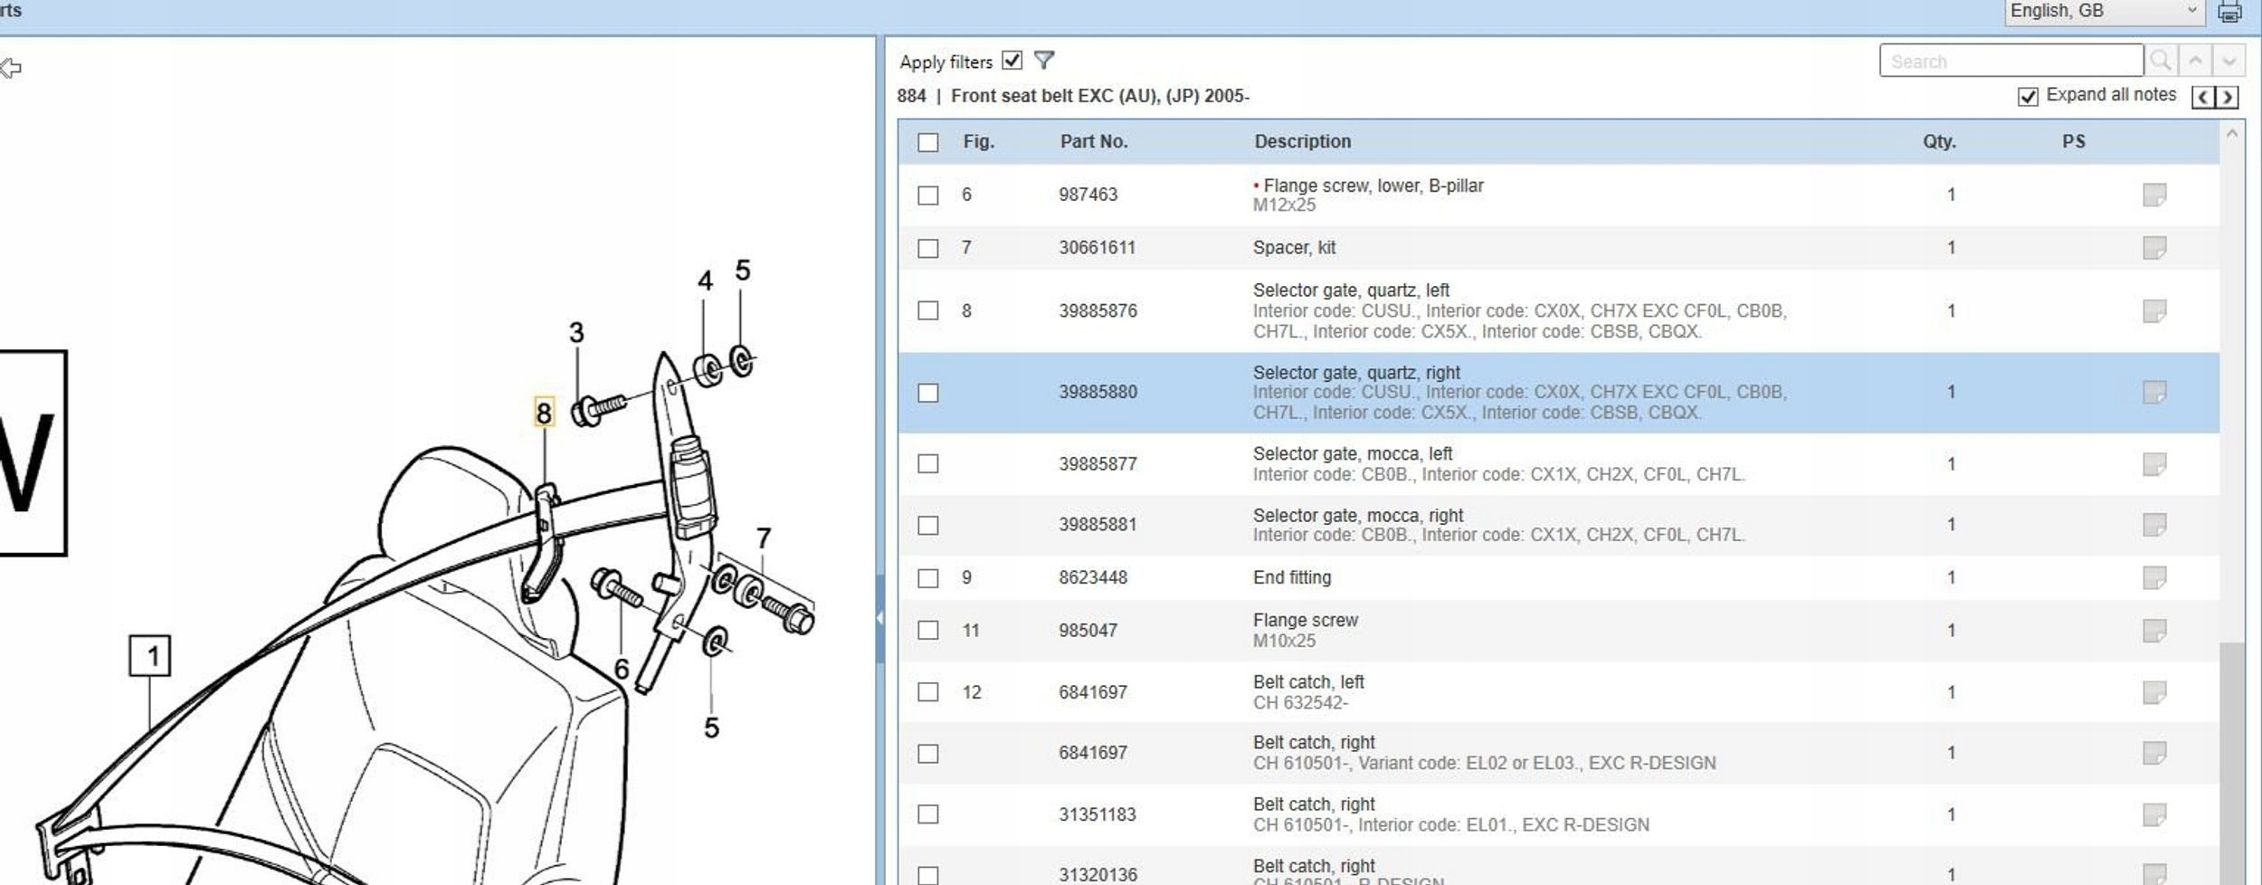Open note icon for part 39885880

tap(2154, 392)
